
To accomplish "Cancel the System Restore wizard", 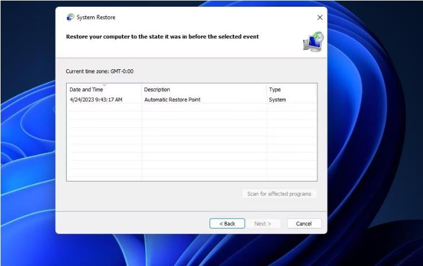I will [x=304, y=224].
